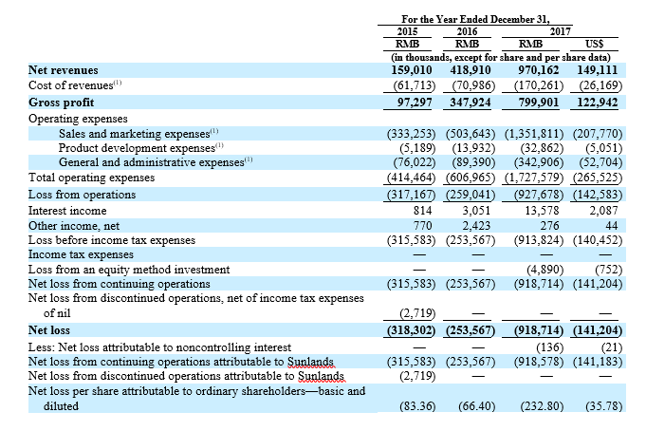
Task: Click Sales and marketing value (1,351,811)
Action: pos(534,134)
